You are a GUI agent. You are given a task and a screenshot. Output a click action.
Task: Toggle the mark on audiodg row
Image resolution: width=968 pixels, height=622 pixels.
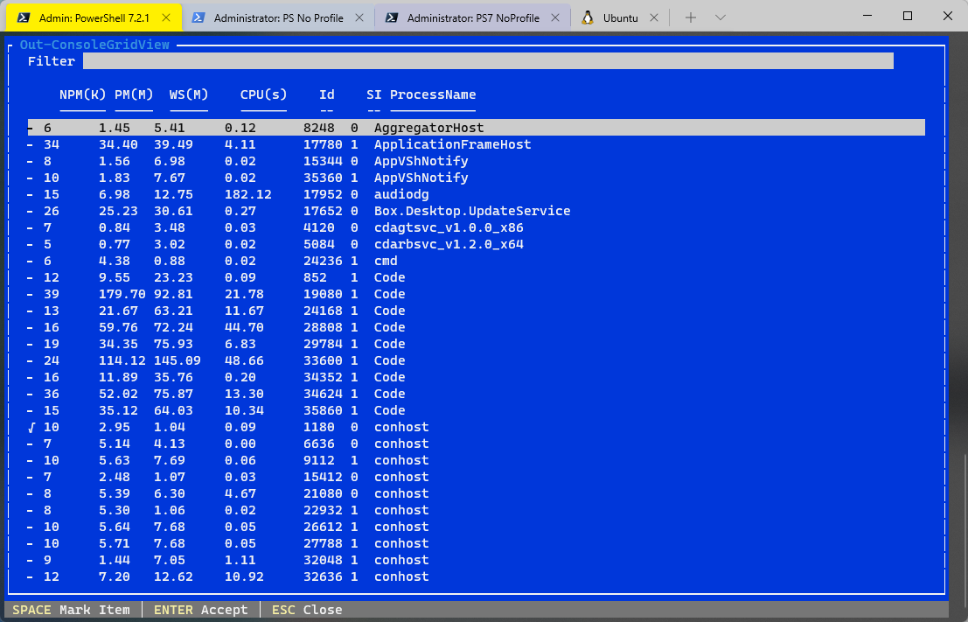click(x=31, y=194)
